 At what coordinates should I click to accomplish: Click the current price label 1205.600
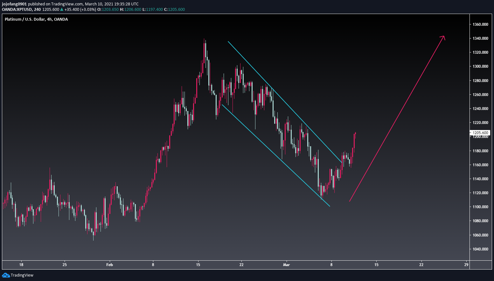(x=480, y=133)
